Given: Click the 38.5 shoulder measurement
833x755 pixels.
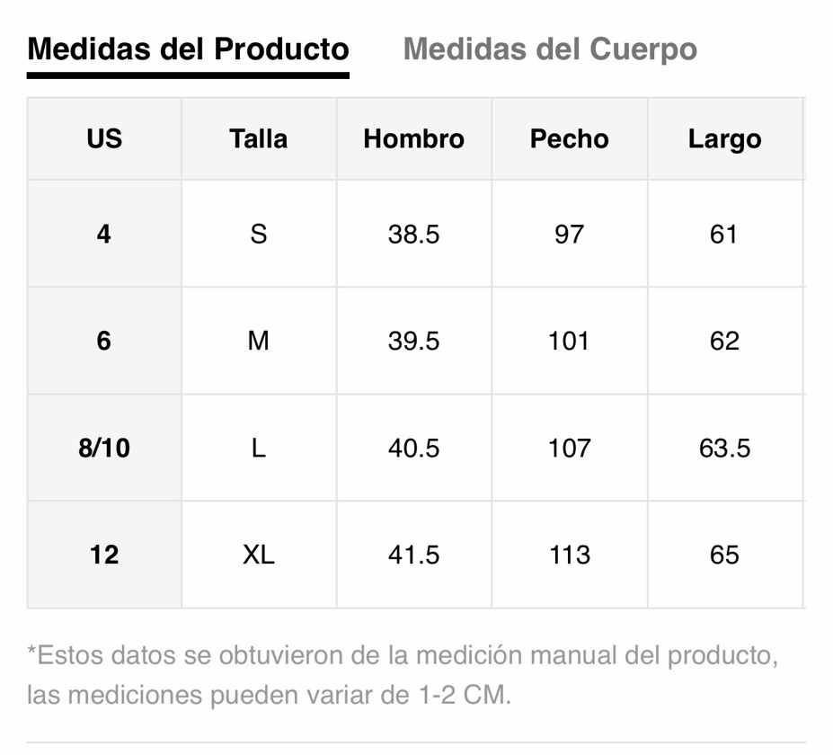Looking at the screenshot, I should [x=414, y=234].
